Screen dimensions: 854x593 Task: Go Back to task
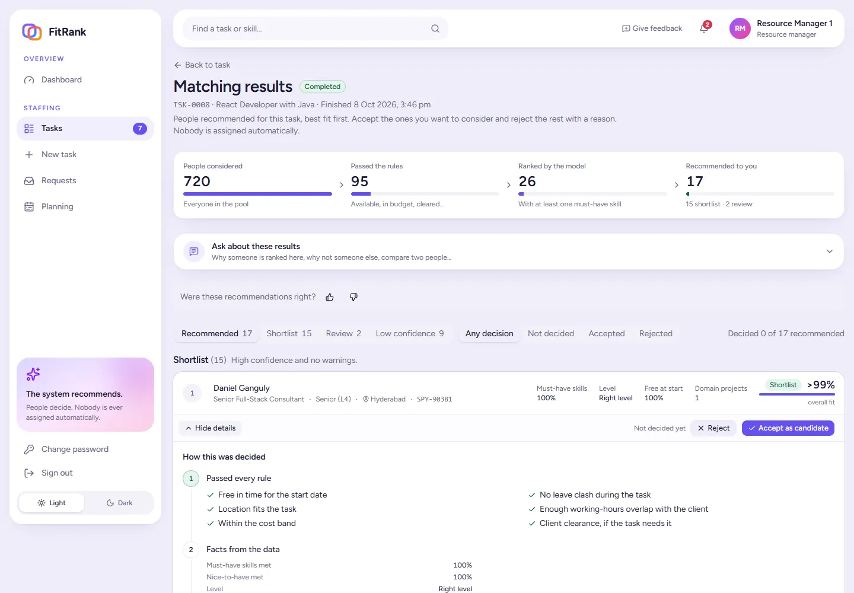[x=202, y=65]
